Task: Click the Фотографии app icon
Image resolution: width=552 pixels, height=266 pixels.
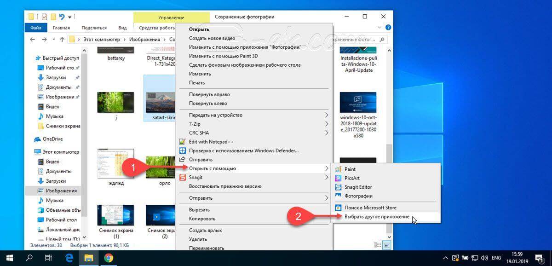Action: (x=339, y=196)
